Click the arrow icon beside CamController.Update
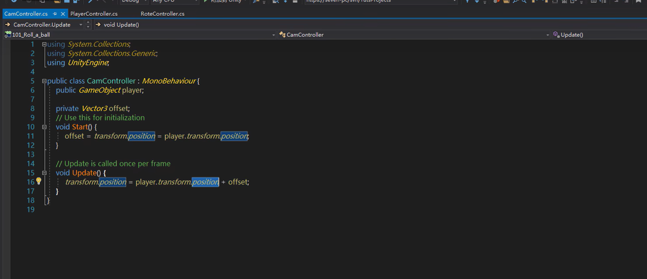647x279 pixels. pyautogui.click(x=8, y=25)
